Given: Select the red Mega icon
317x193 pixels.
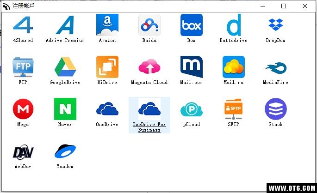Looking at the screenshot, I should coord(23,109).
